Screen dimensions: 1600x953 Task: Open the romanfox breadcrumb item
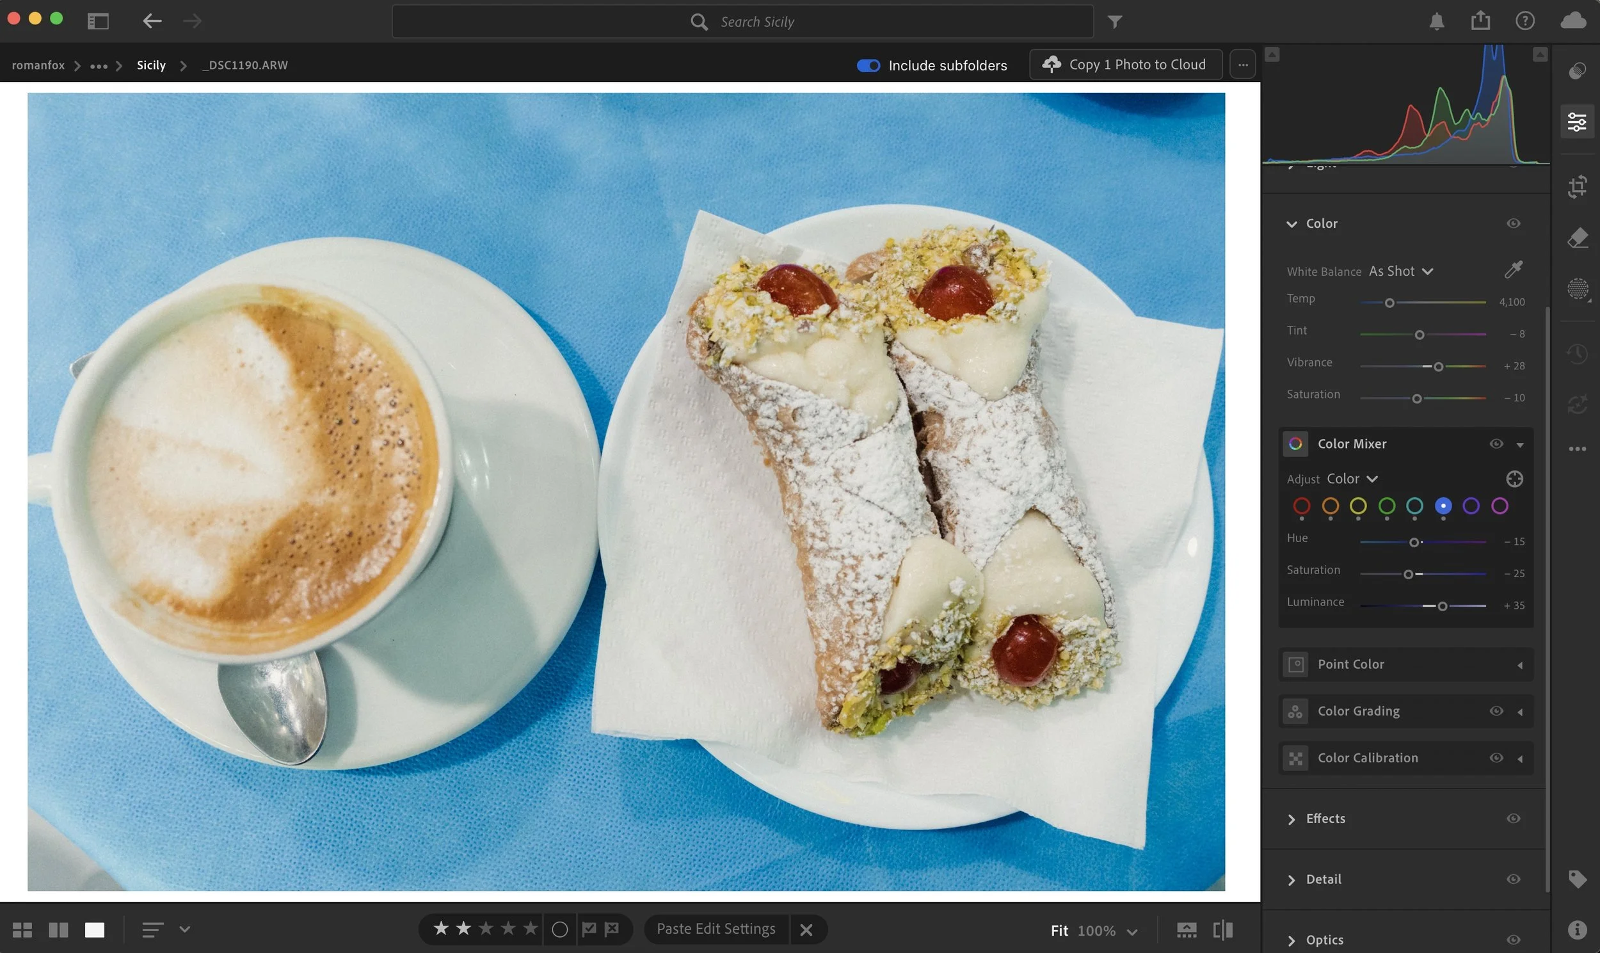[x=38, y=65]
